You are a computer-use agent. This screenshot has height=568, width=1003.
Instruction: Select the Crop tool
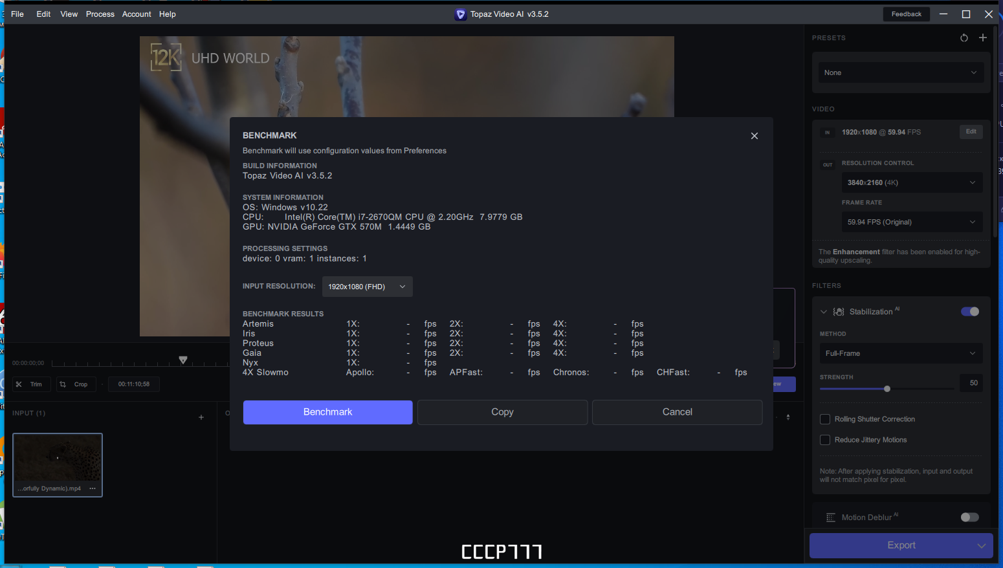76,384
